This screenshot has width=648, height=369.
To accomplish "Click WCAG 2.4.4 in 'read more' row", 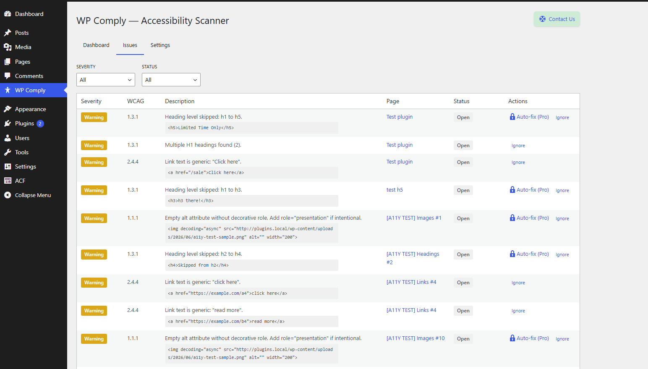I will click(x=133, y=310).
